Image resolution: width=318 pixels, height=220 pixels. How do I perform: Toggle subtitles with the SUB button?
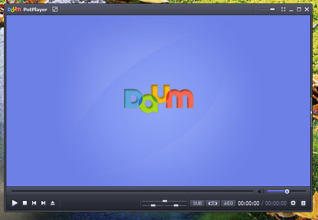(197, 203)
